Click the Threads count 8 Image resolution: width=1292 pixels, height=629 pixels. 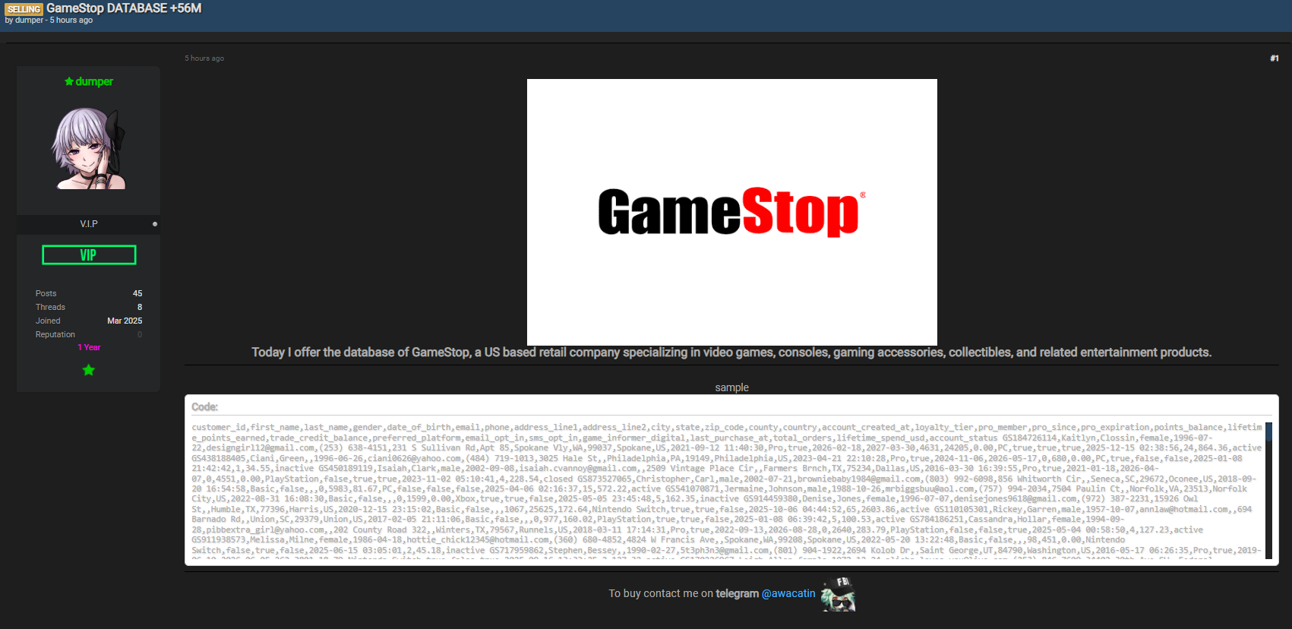point(140,307)
